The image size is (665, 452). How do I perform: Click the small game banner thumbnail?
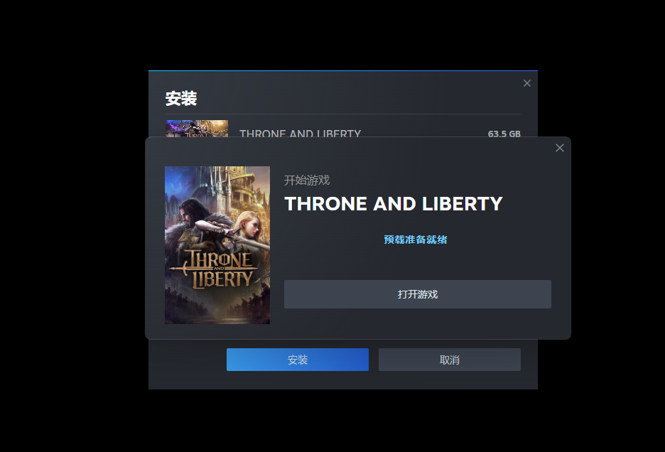tap(197, 129)
